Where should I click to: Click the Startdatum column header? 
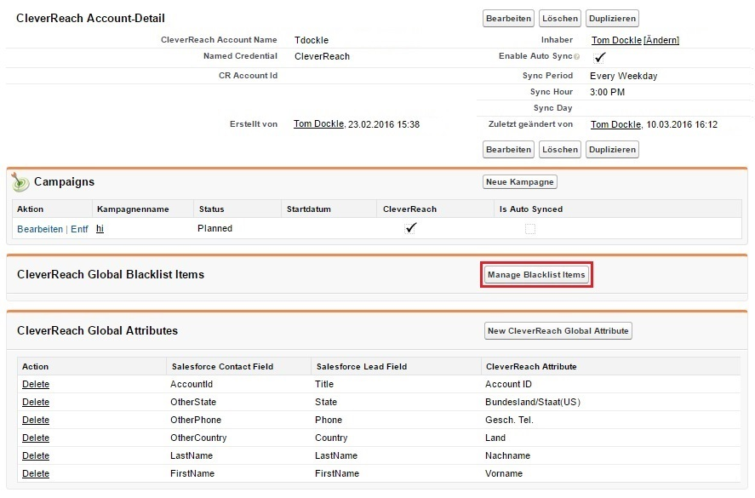pyautogui.click(x=309, y=209)
